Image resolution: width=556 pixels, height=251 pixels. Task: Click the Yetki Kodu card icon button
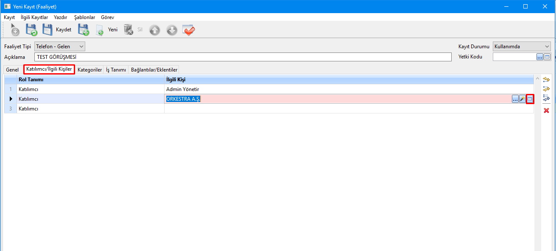point(547,57)
